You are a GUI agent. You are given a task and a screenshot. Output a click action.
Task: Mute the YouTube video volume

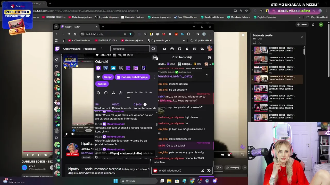[x=46, y=155]
